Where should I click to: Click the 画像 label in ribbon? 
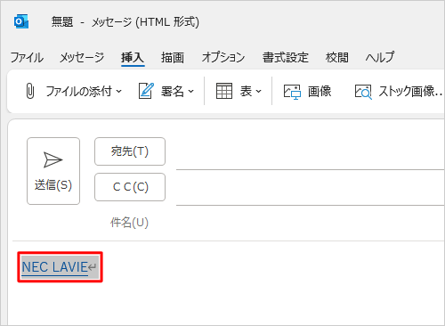320,91
